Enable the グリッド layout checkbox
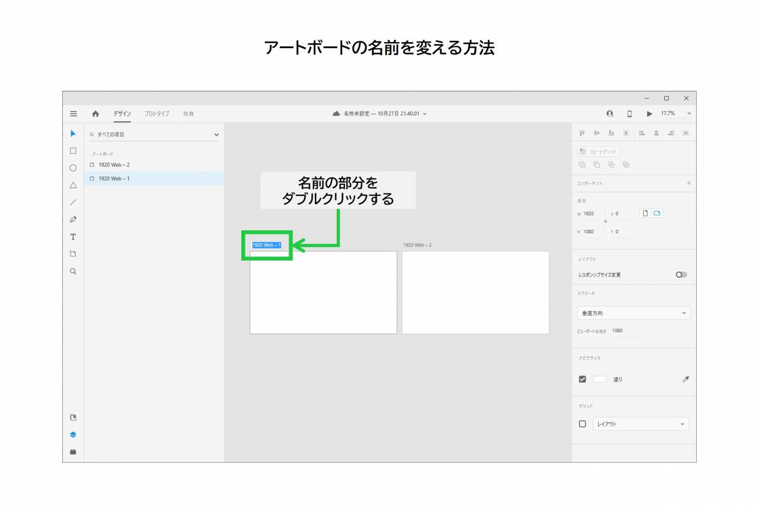The width and height of the screenshot is (759, 505). coord(582,424)
